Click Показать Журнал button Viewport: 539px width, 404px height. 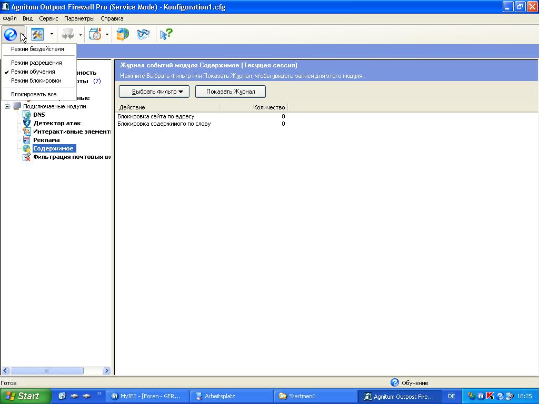click(x=231, y=92)
